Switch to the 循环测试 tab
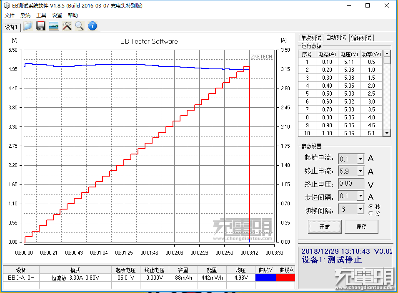 pos(361,38)
